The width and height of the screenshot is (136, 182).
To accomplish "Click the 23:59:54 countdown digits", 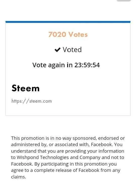I will (x=87, y=65).
